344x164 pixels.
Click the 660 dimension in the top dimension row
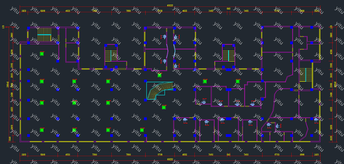point(228,9)
